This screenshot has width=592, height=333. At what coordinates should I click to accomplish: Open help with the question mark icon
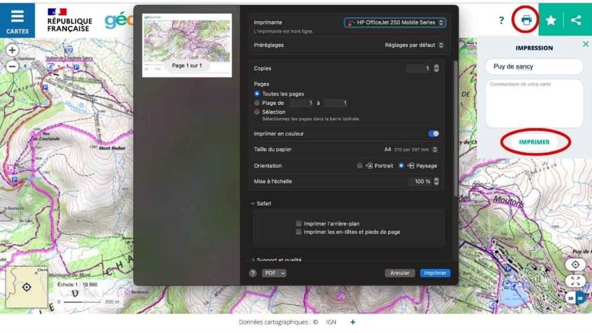tap(501, 21)
